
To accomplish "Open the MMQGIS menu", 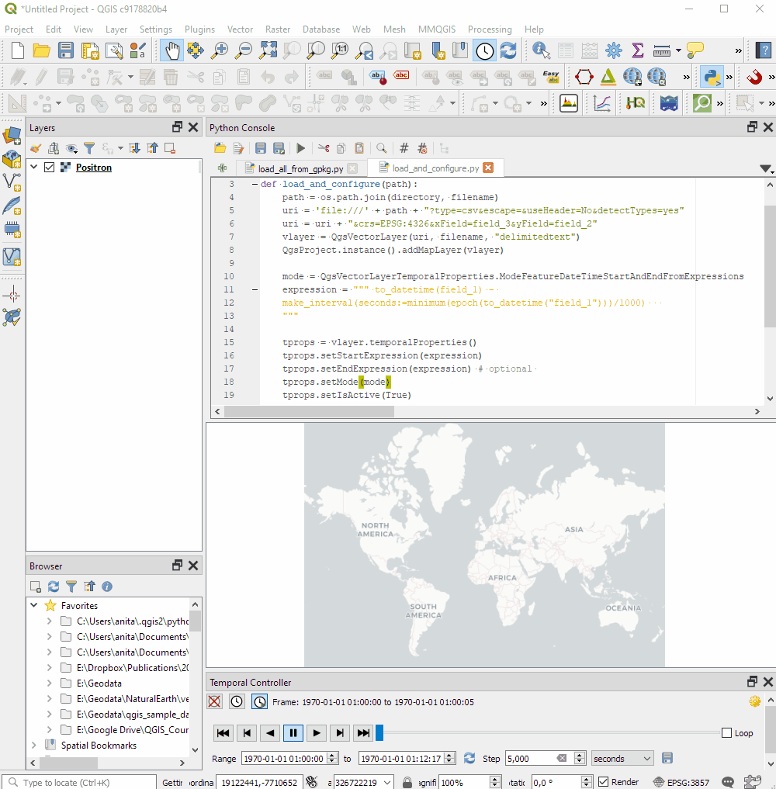I will (437, 29).
